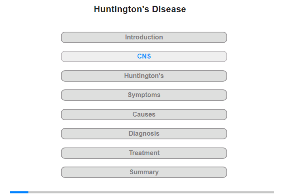Viewport: 284px width, 195px height.
Task: Navigate to the Treatment section
Action: point(144,153)
